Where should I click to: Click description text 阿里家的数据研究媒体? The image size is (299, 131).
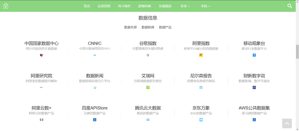[41, 81]
